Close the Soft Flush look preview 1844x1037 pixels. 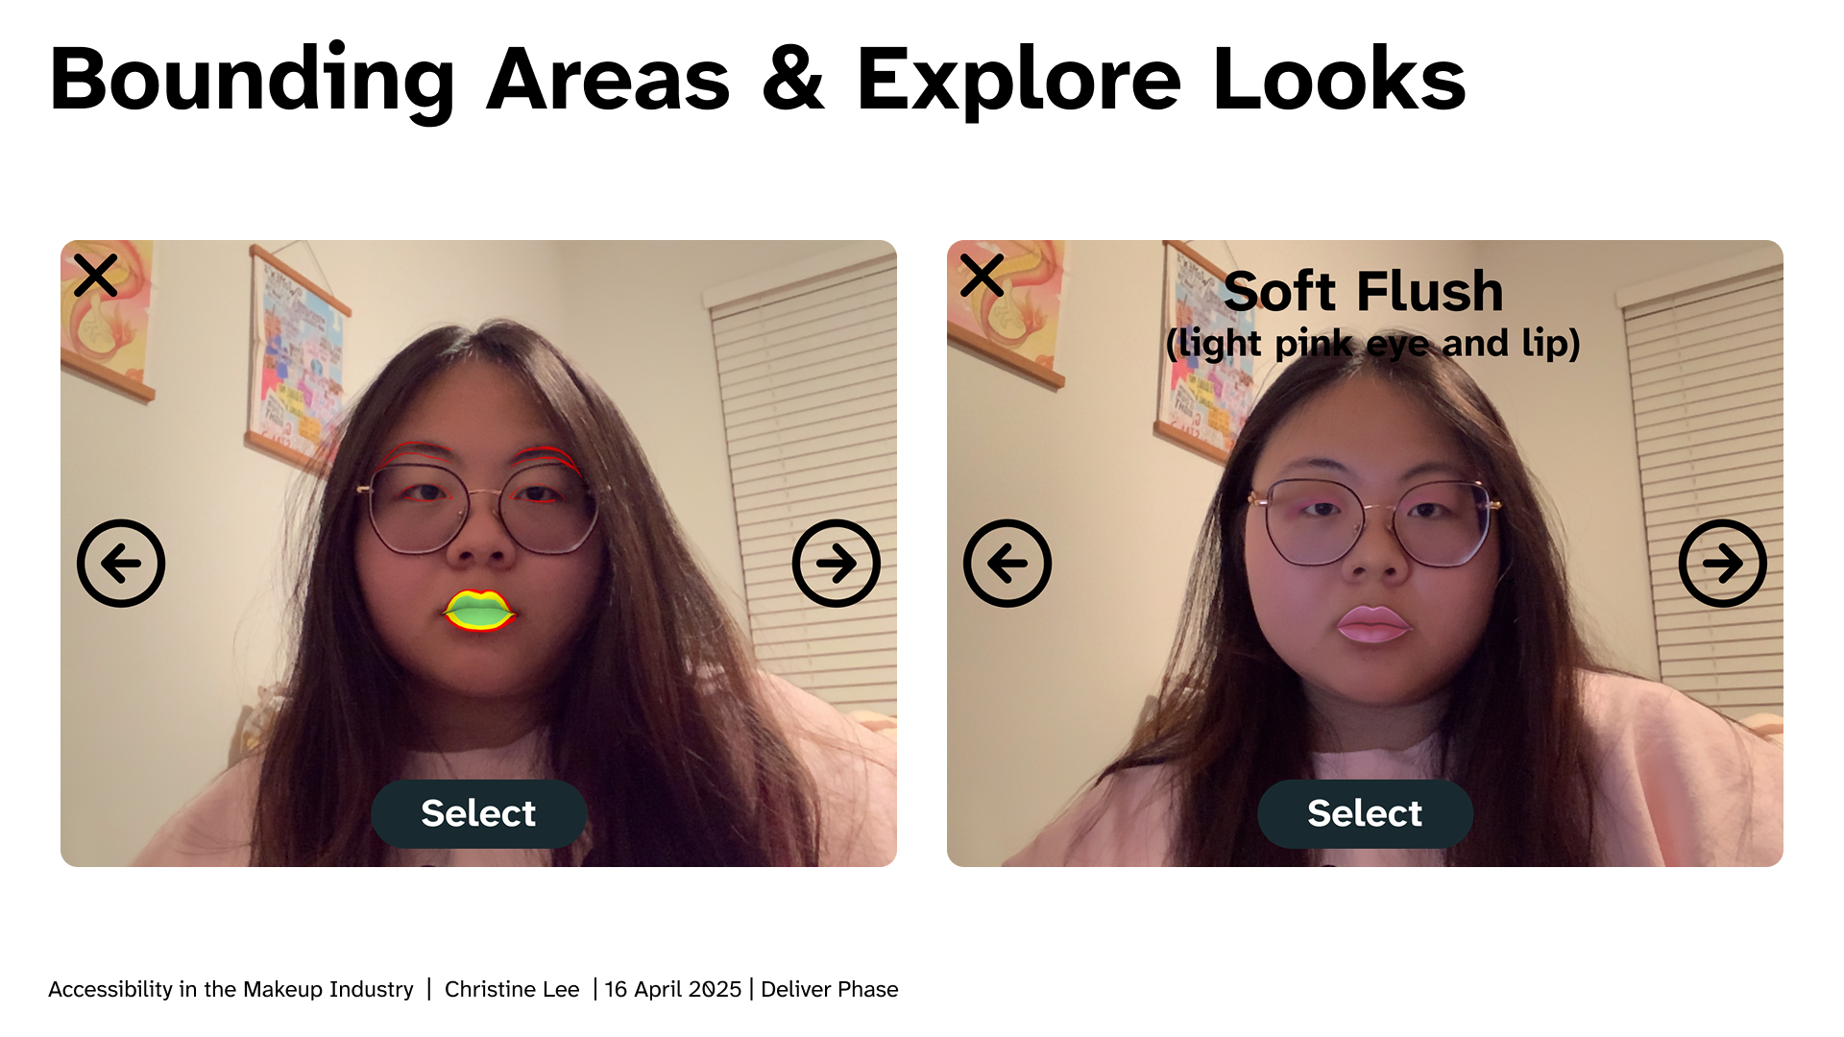982,276
